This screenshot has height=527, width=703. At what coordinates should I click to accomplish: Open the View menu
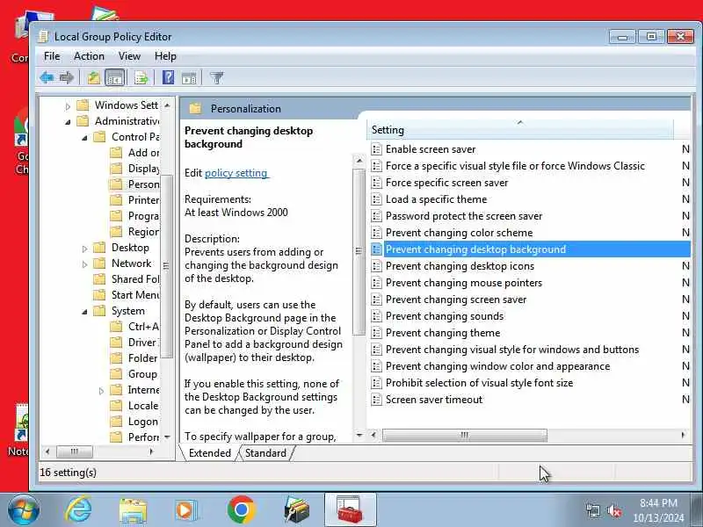129,56
